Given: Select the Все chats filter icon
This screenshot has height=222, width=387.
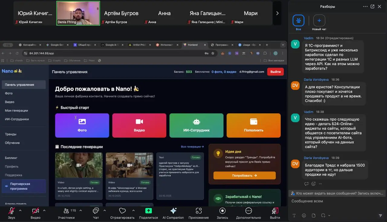Looking at the screenshot, I should [x=298, y=21].
